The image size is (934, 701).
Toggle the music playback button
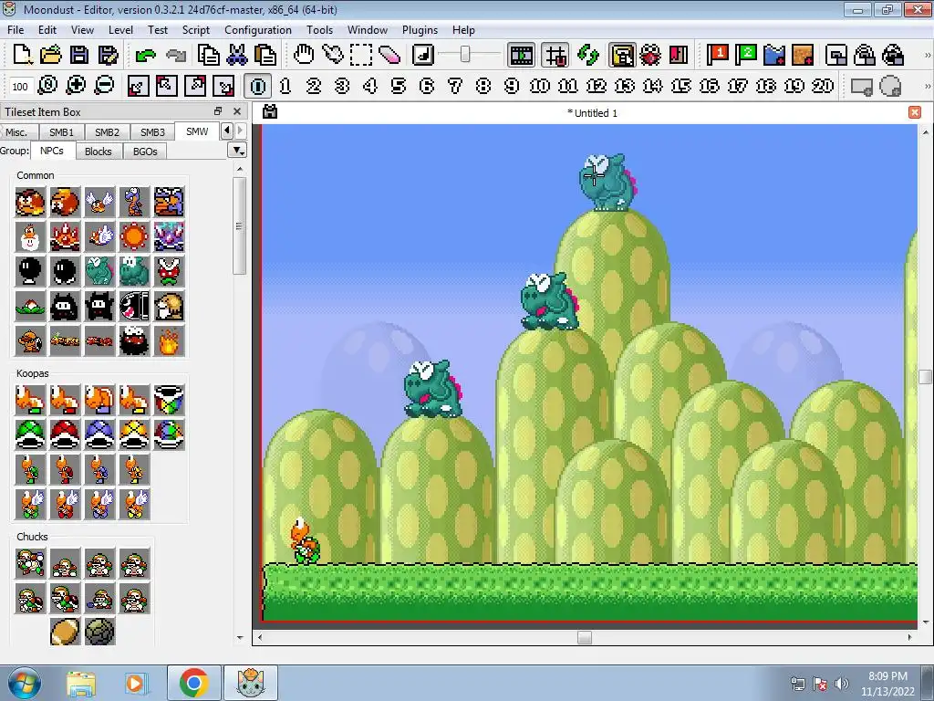point(423,56)
